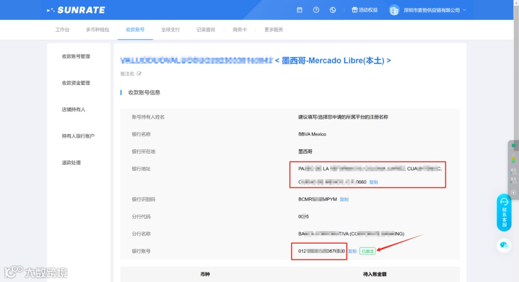
Task: Click the company avatar icon
Action: tap(394, 10)
